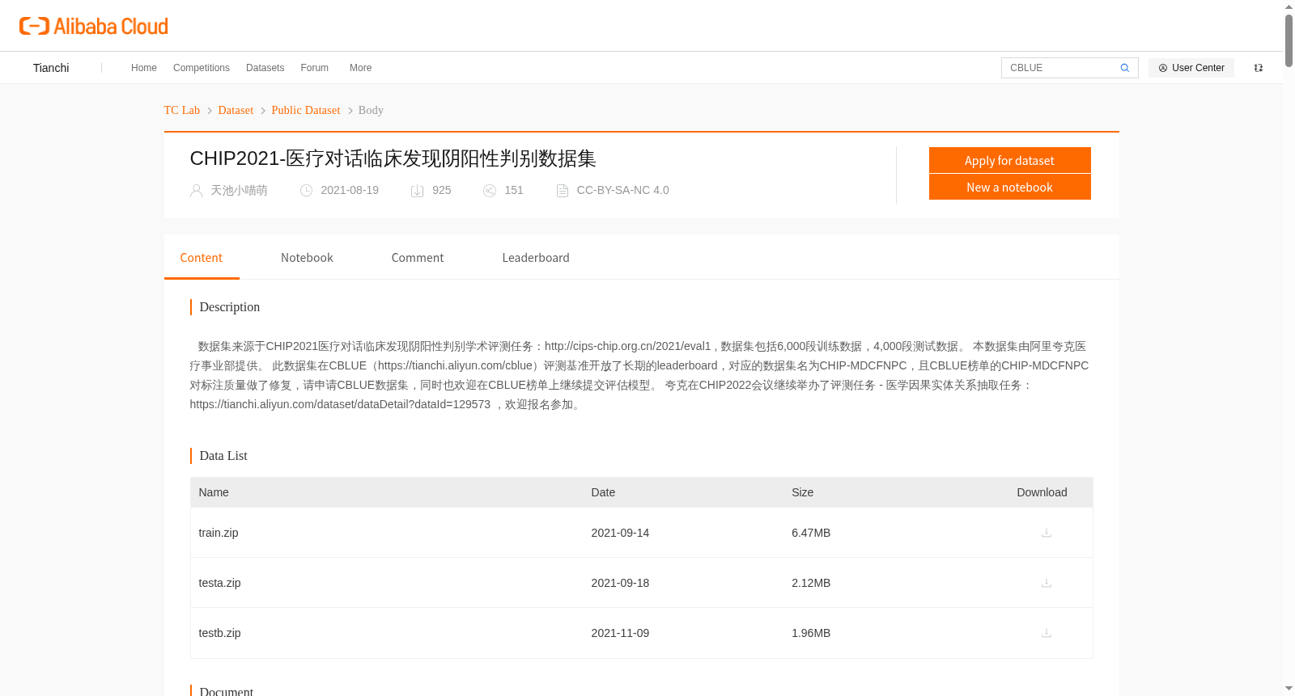This screenshot has height=696, width=1295.
Task: Click the clock icon beside 2021-08-19
Action: [306, 191]
